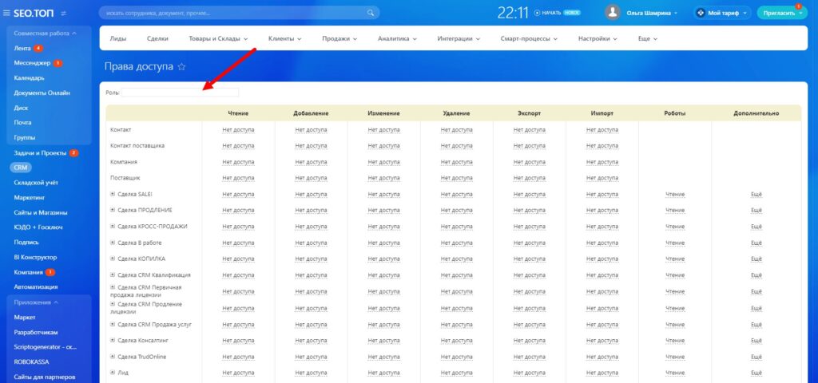The width and height of the screenshot is (818, 383).
Task: Expand the Сделка SALE! row
Action: (x=113, y=194)
